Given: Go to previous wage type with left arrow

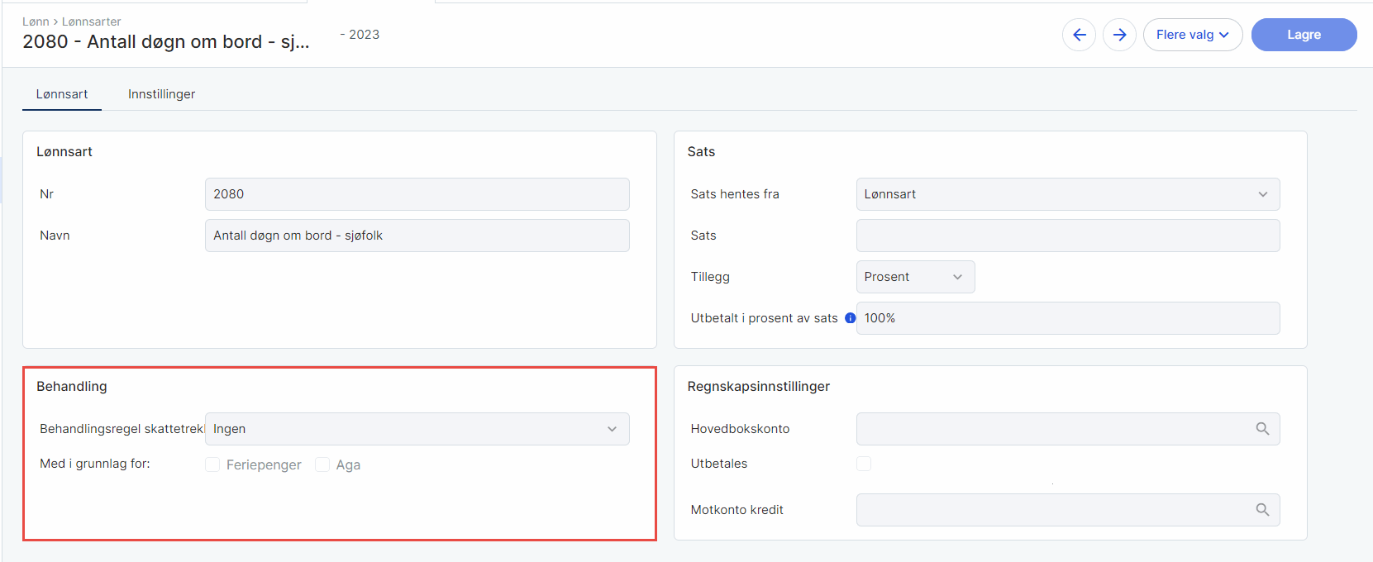Looking at the screenshot, I should (x=1079, y=35).
